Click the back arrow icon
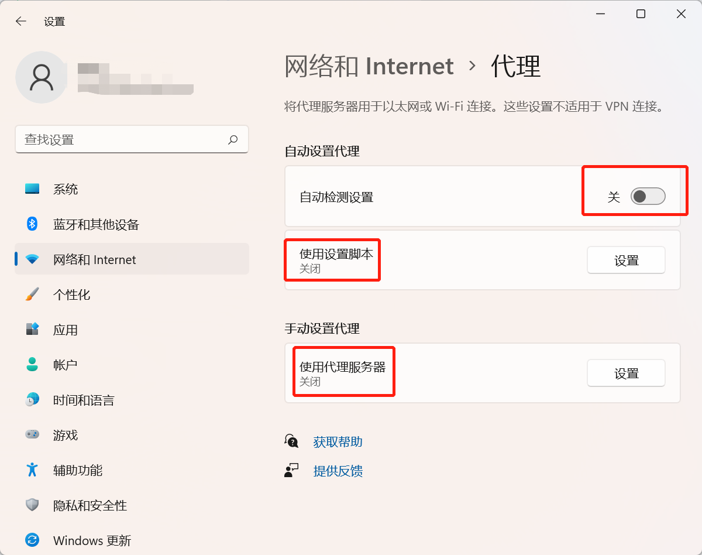The width and height of the screenshot is (702, 555). point(21,22)
